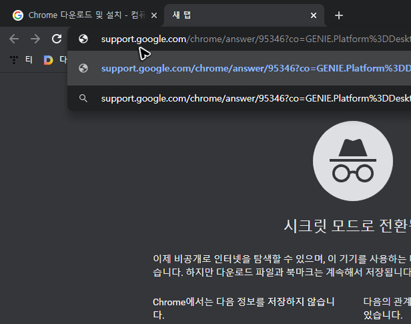411x324 pixels.
Task: Close the 새 탭 tab
Action: point(313,15)
